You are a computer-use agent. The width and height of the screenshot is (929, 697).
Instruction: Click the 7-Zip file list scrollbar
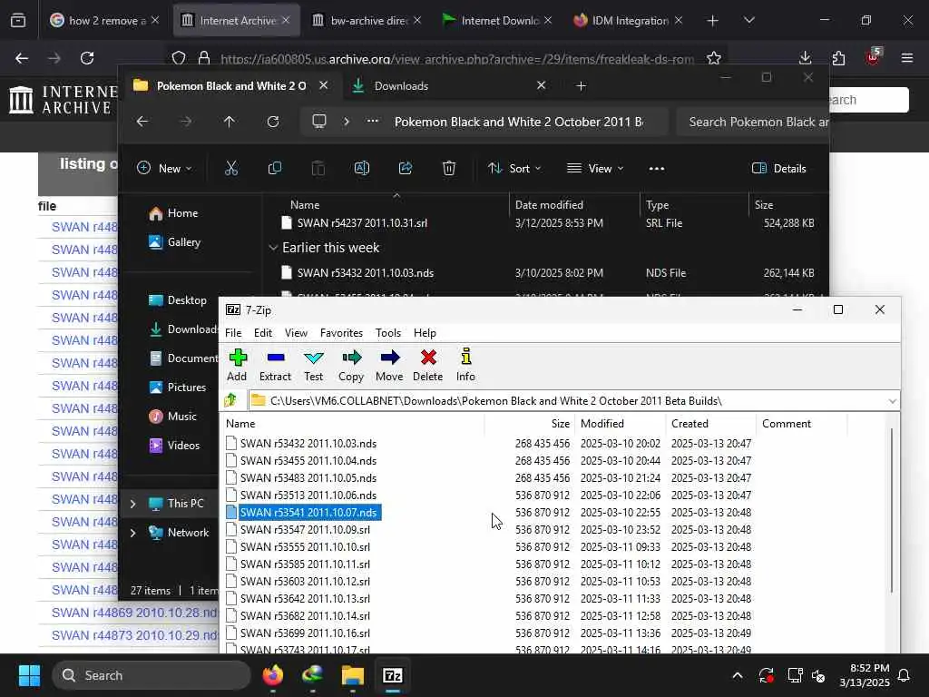coord(892,511)
